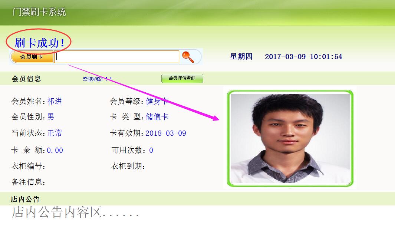Viewport: 395px width, 234px height.
Task: Click the 可用次数 value 0
Action: [151, 150]
